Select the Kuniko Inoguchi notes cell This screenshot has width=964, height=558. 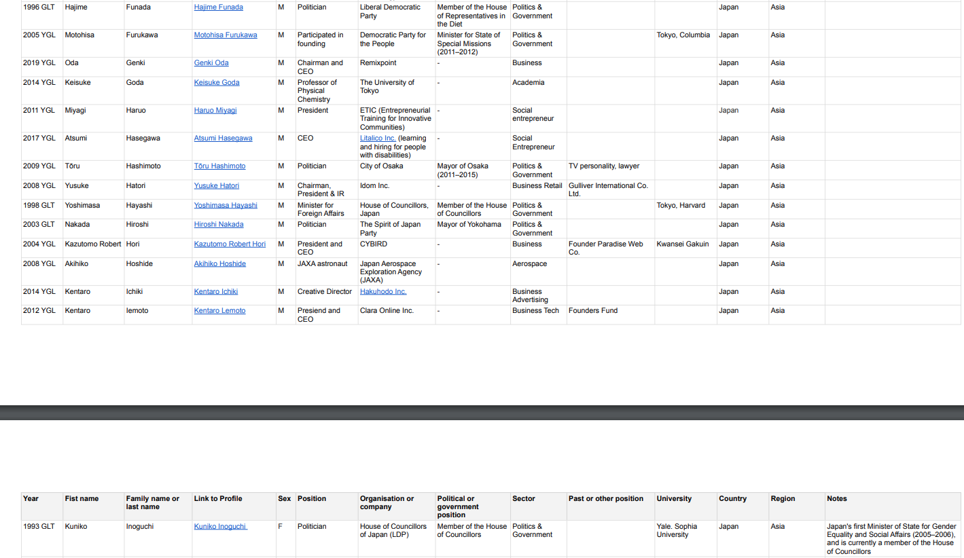click(x=893, y=539)
